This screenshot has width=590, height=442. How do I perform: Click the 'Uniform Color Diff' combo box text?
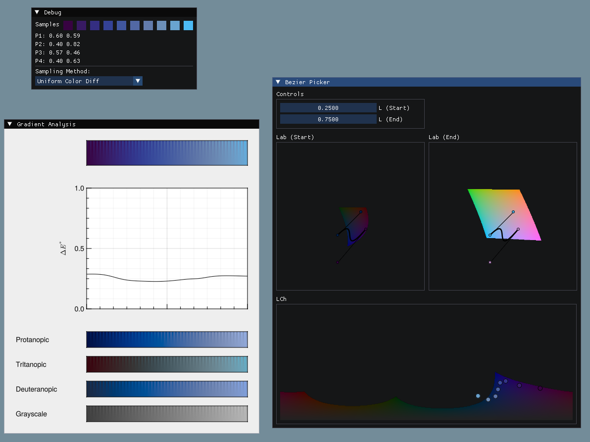(x=68, y=81)
